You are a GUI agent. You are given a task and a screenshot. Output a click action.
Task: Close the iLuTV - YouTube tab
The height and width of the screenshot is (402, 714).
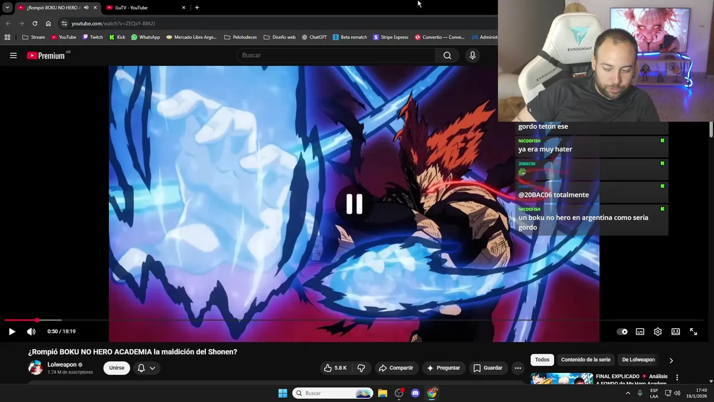[x=184, y=8]
